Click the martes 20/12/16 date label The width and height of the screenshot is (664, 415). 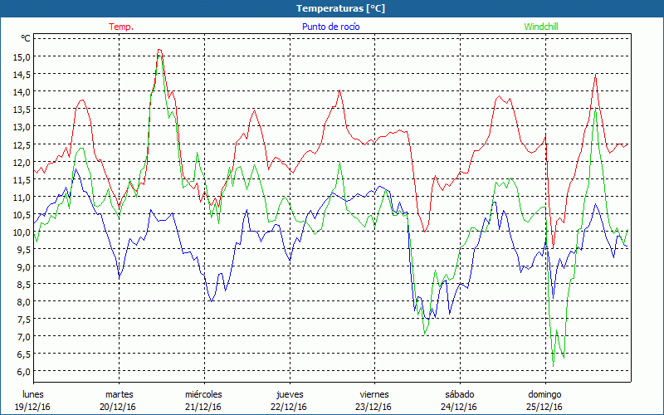tap(120, 400)
